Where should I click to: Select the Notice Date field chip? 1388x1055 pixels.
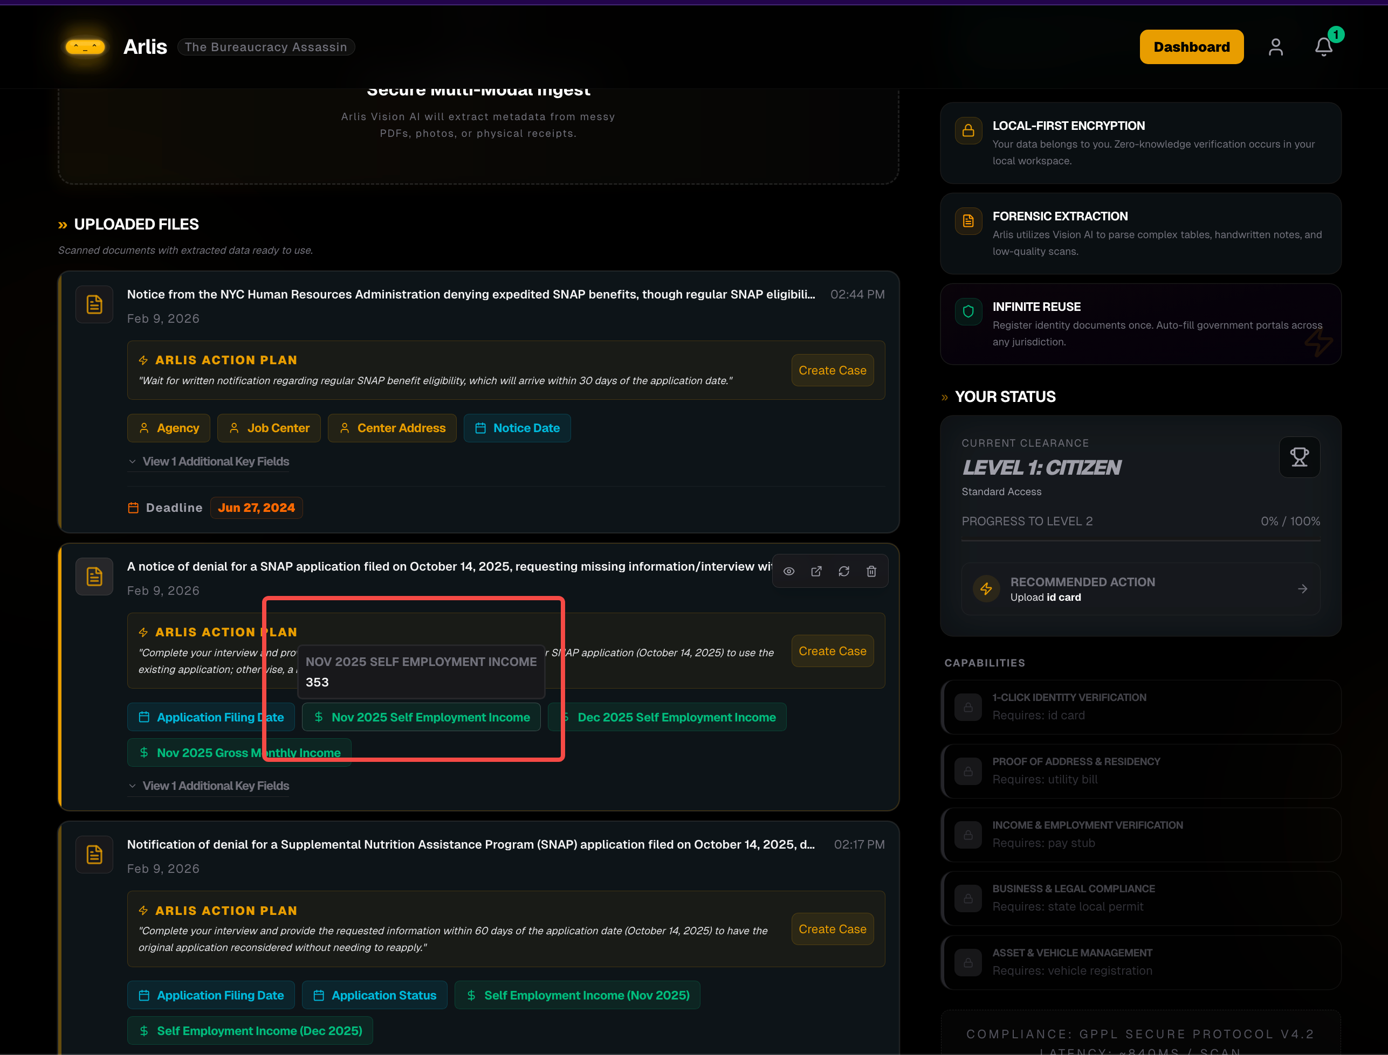click(x=517, y=428)
